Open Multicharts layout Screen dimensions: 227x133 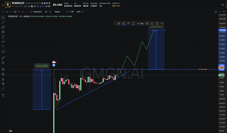point(36,12)
